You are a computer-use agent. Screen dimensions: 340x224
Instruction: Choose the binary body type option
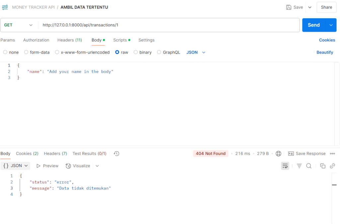pyautogui.click(x=135, y=52)
